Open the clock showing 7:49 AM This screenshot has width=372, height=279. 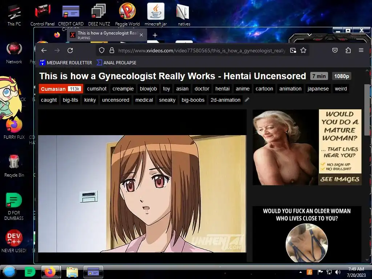(x=356, y=272)
